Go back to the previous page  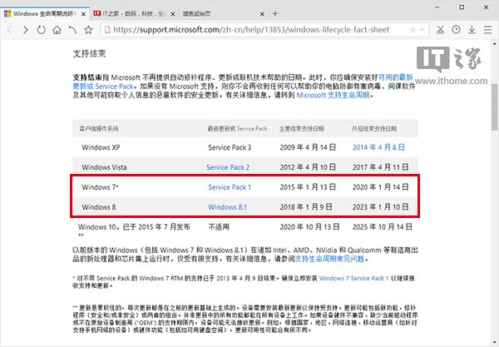(x=9, y=30)
